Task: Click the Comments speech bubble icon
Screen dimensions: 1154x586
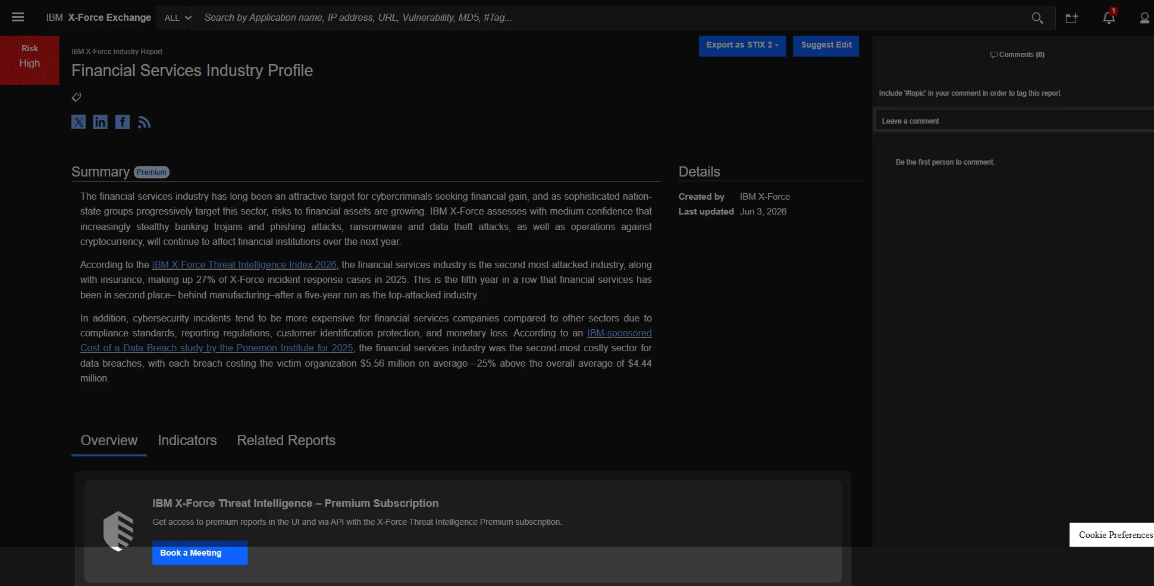Action: click(x=993, y=55)
